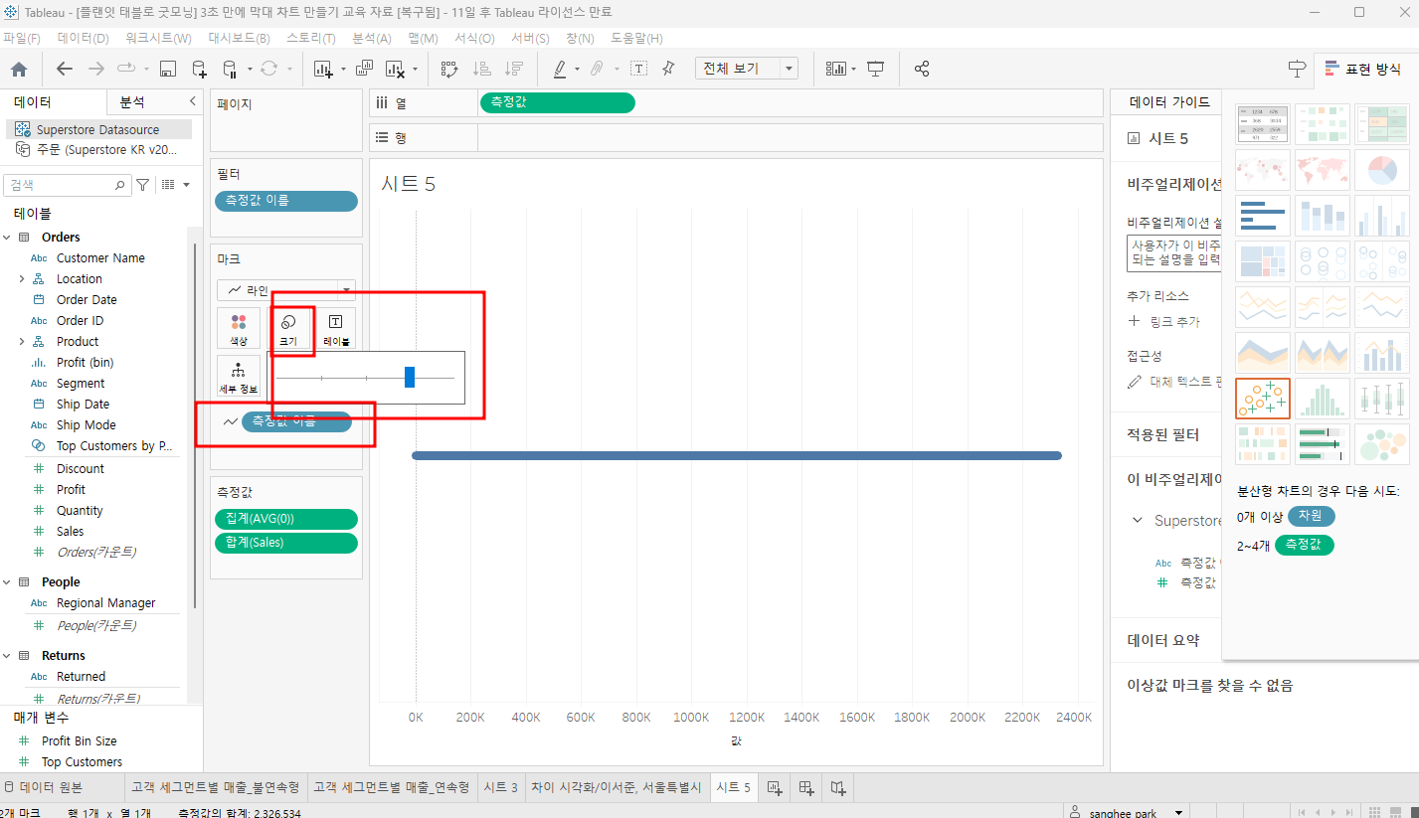This screenshot has width=1419, height=818.
Task: Toggle the 표현 방식 Show Me panel
Action: point(1362,69)
